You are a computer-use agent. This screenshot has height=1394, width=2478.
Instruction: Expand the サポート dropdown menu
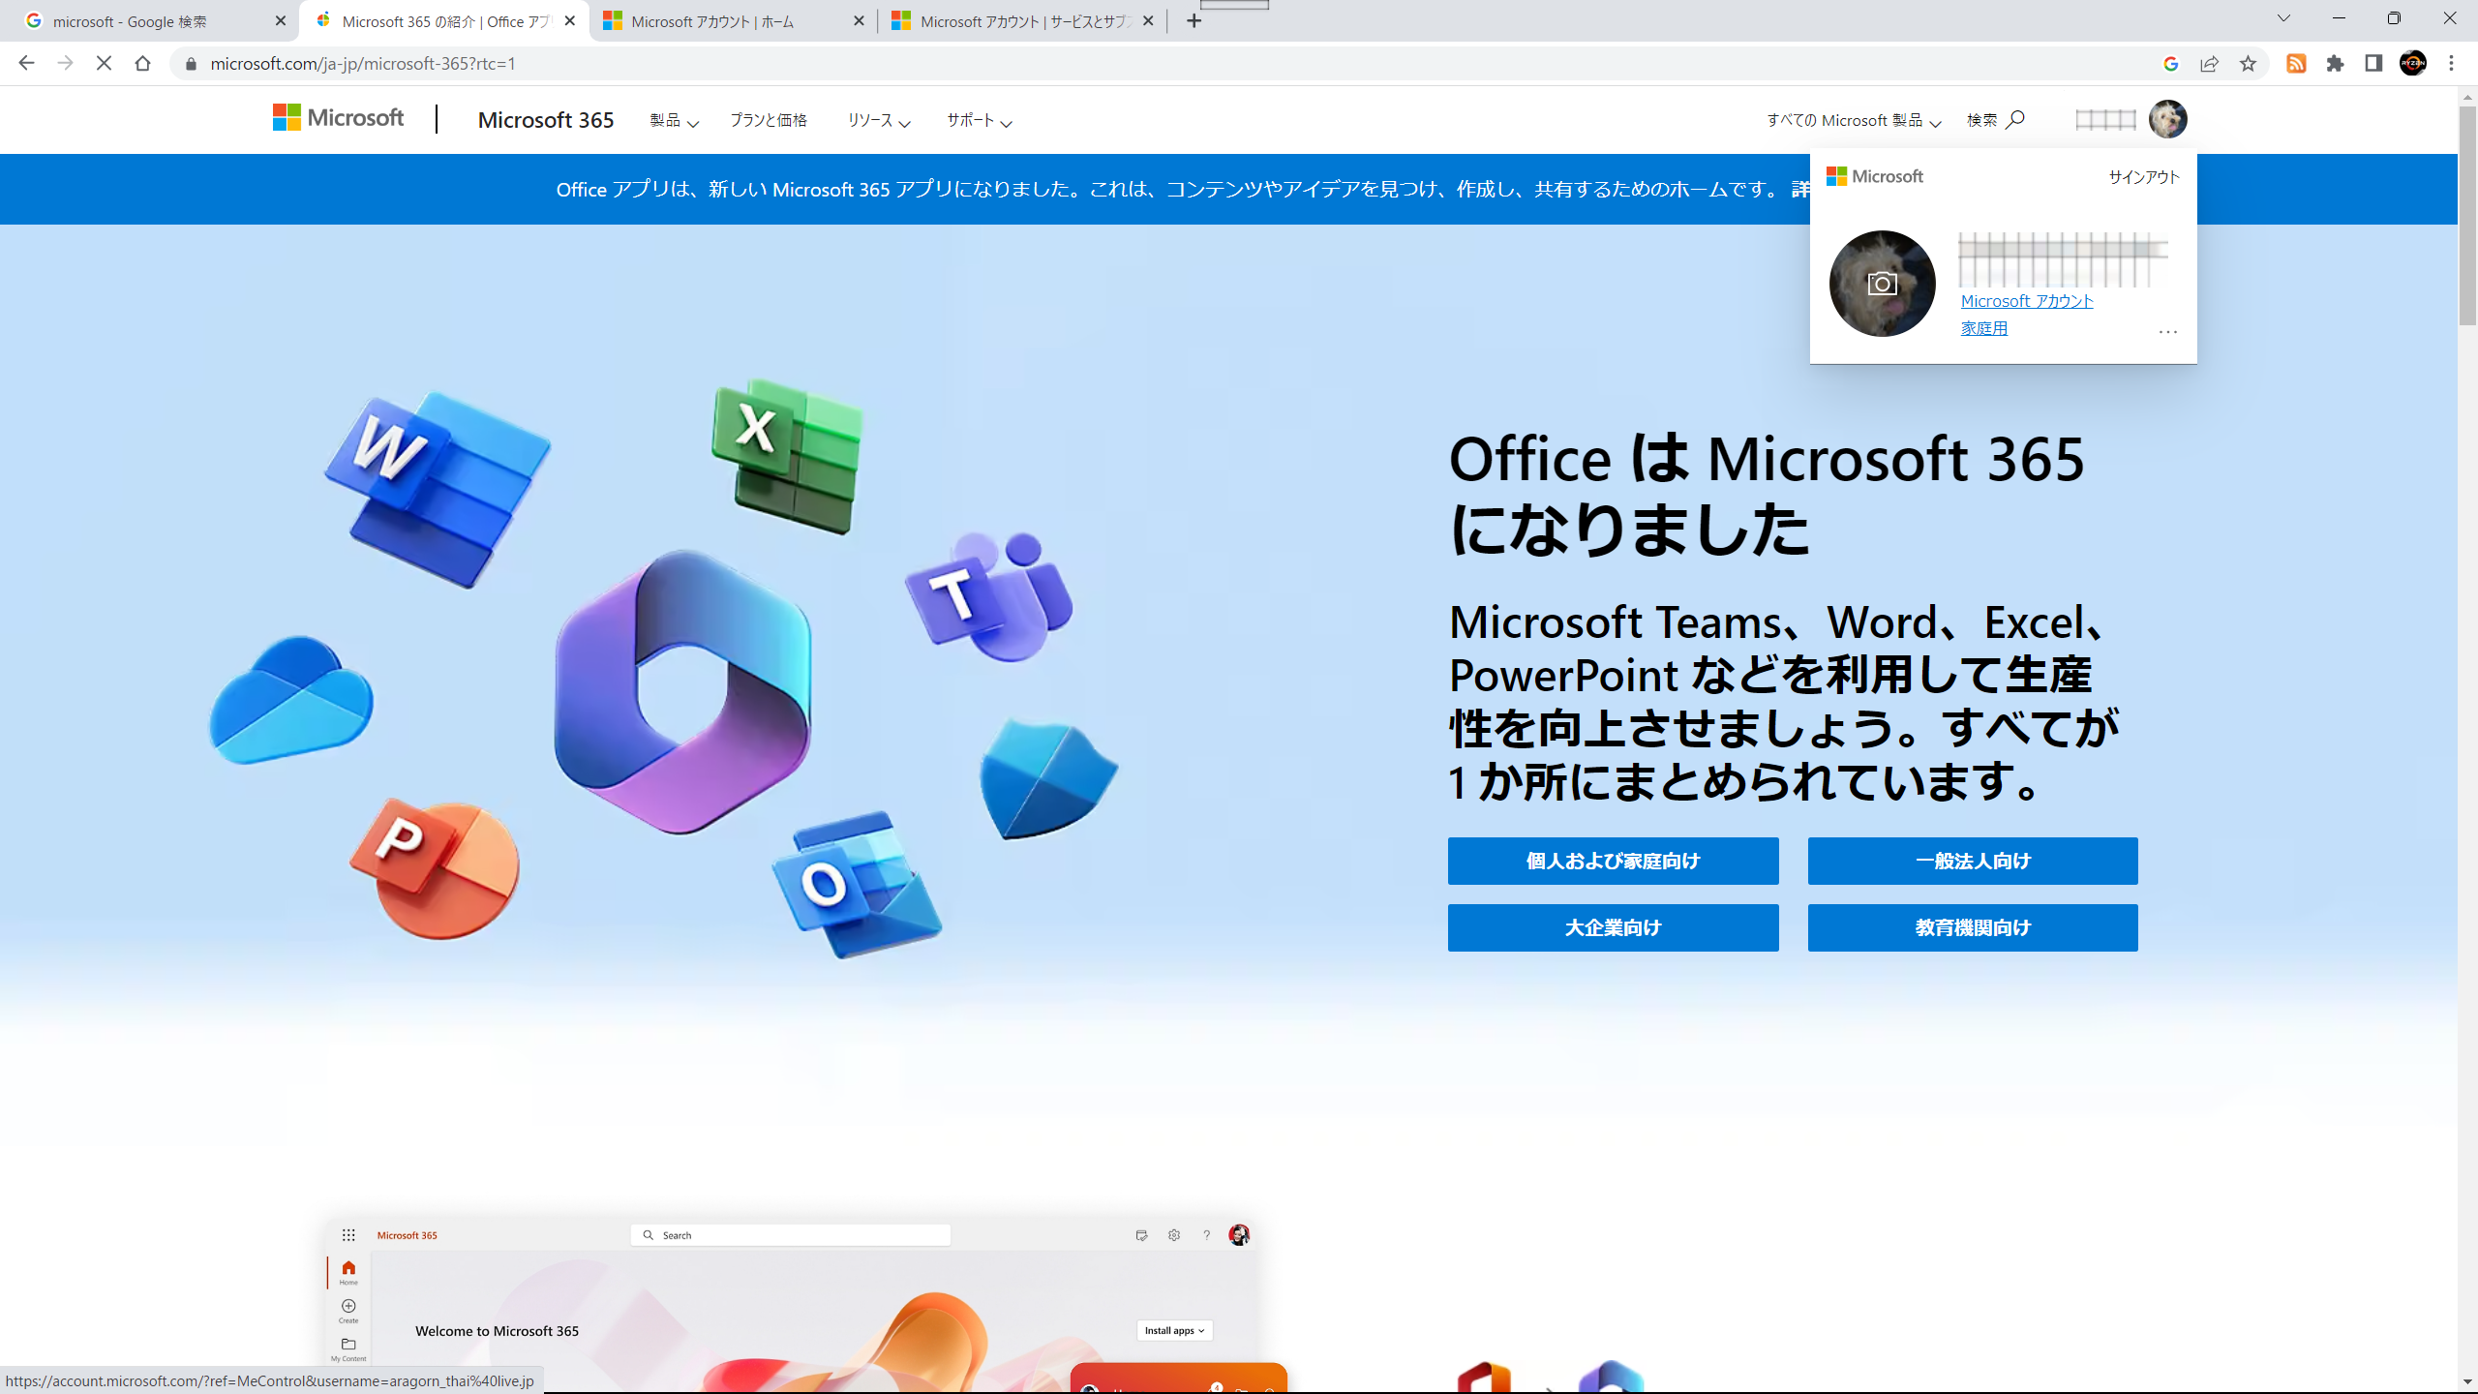coord(980,120)
